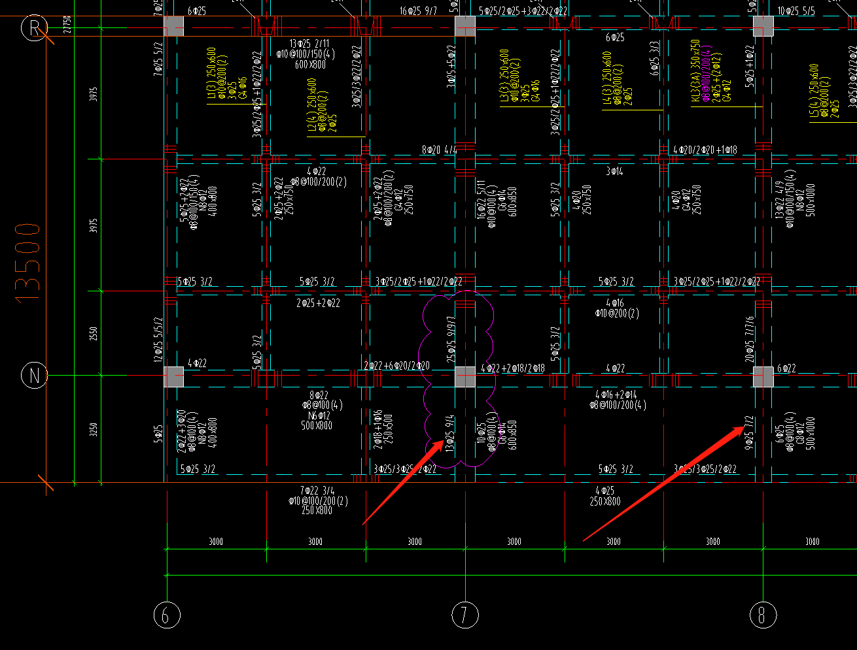
Task: Pick the grid bubble numbered 7
Action: tap(465, 615)
